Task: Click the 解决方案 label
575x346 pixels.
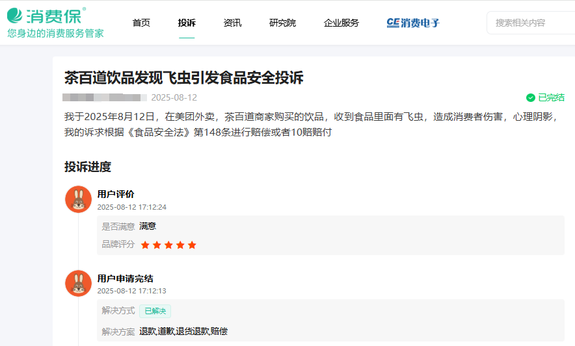Action: pos(118,332)
